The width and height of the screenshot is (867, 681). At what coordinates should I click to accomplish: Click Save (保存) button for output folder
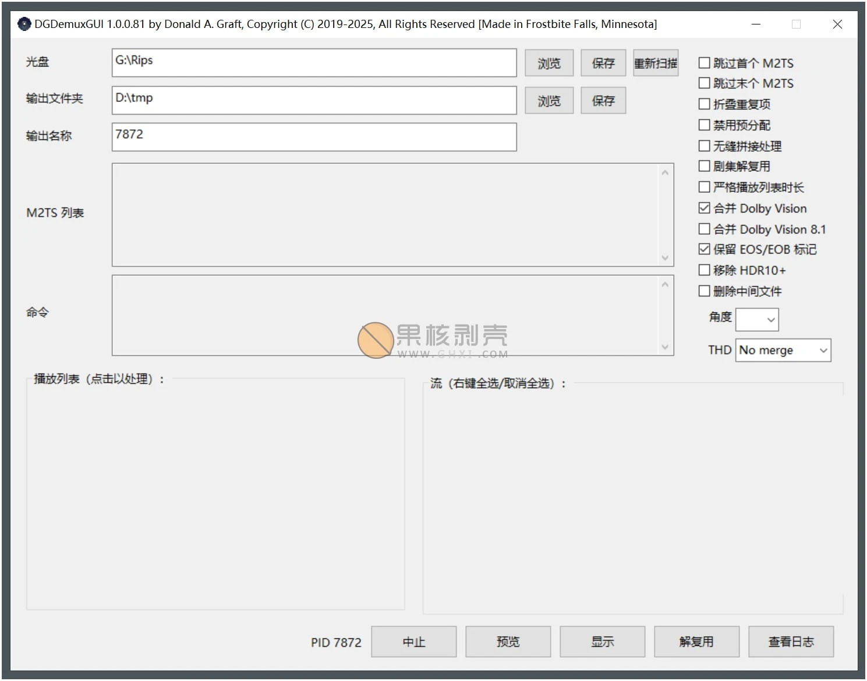click(x=603, y=101)
